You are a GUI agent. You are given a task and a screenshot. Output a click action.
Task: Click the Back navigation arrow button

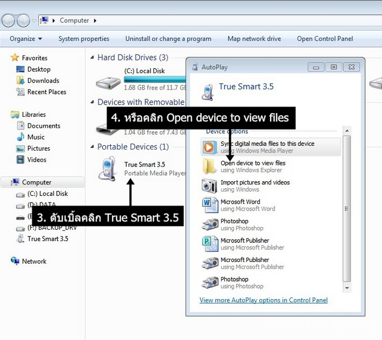(x=8, y=20)
